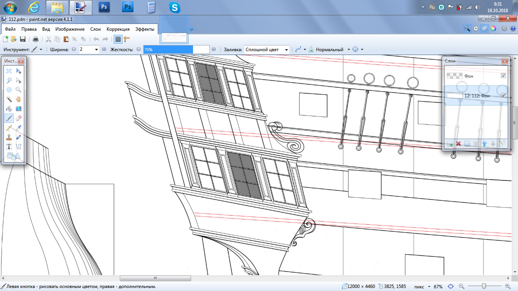Screen dimensions: 518x291
Task: Select the Move Selected Pixels tool
Action: [x=18, y=71]
